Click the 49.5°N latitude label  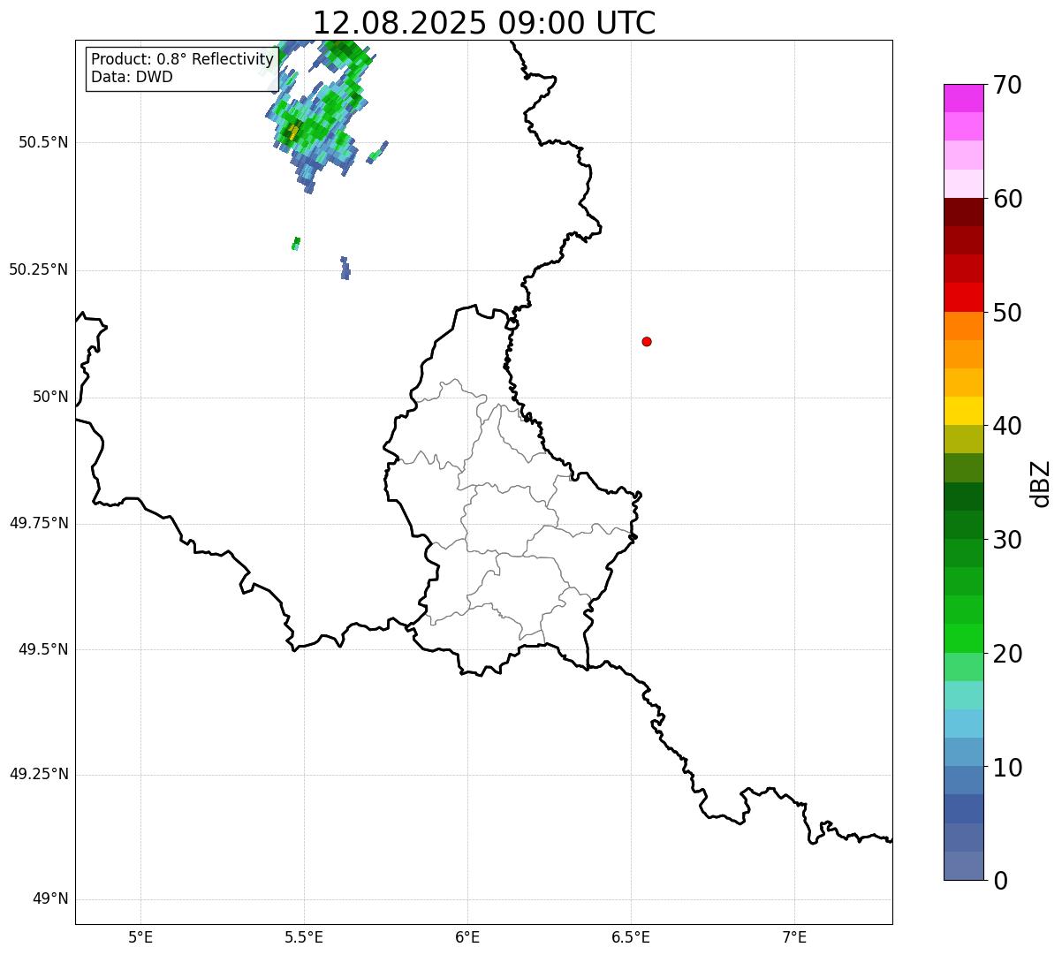point(43,649)
